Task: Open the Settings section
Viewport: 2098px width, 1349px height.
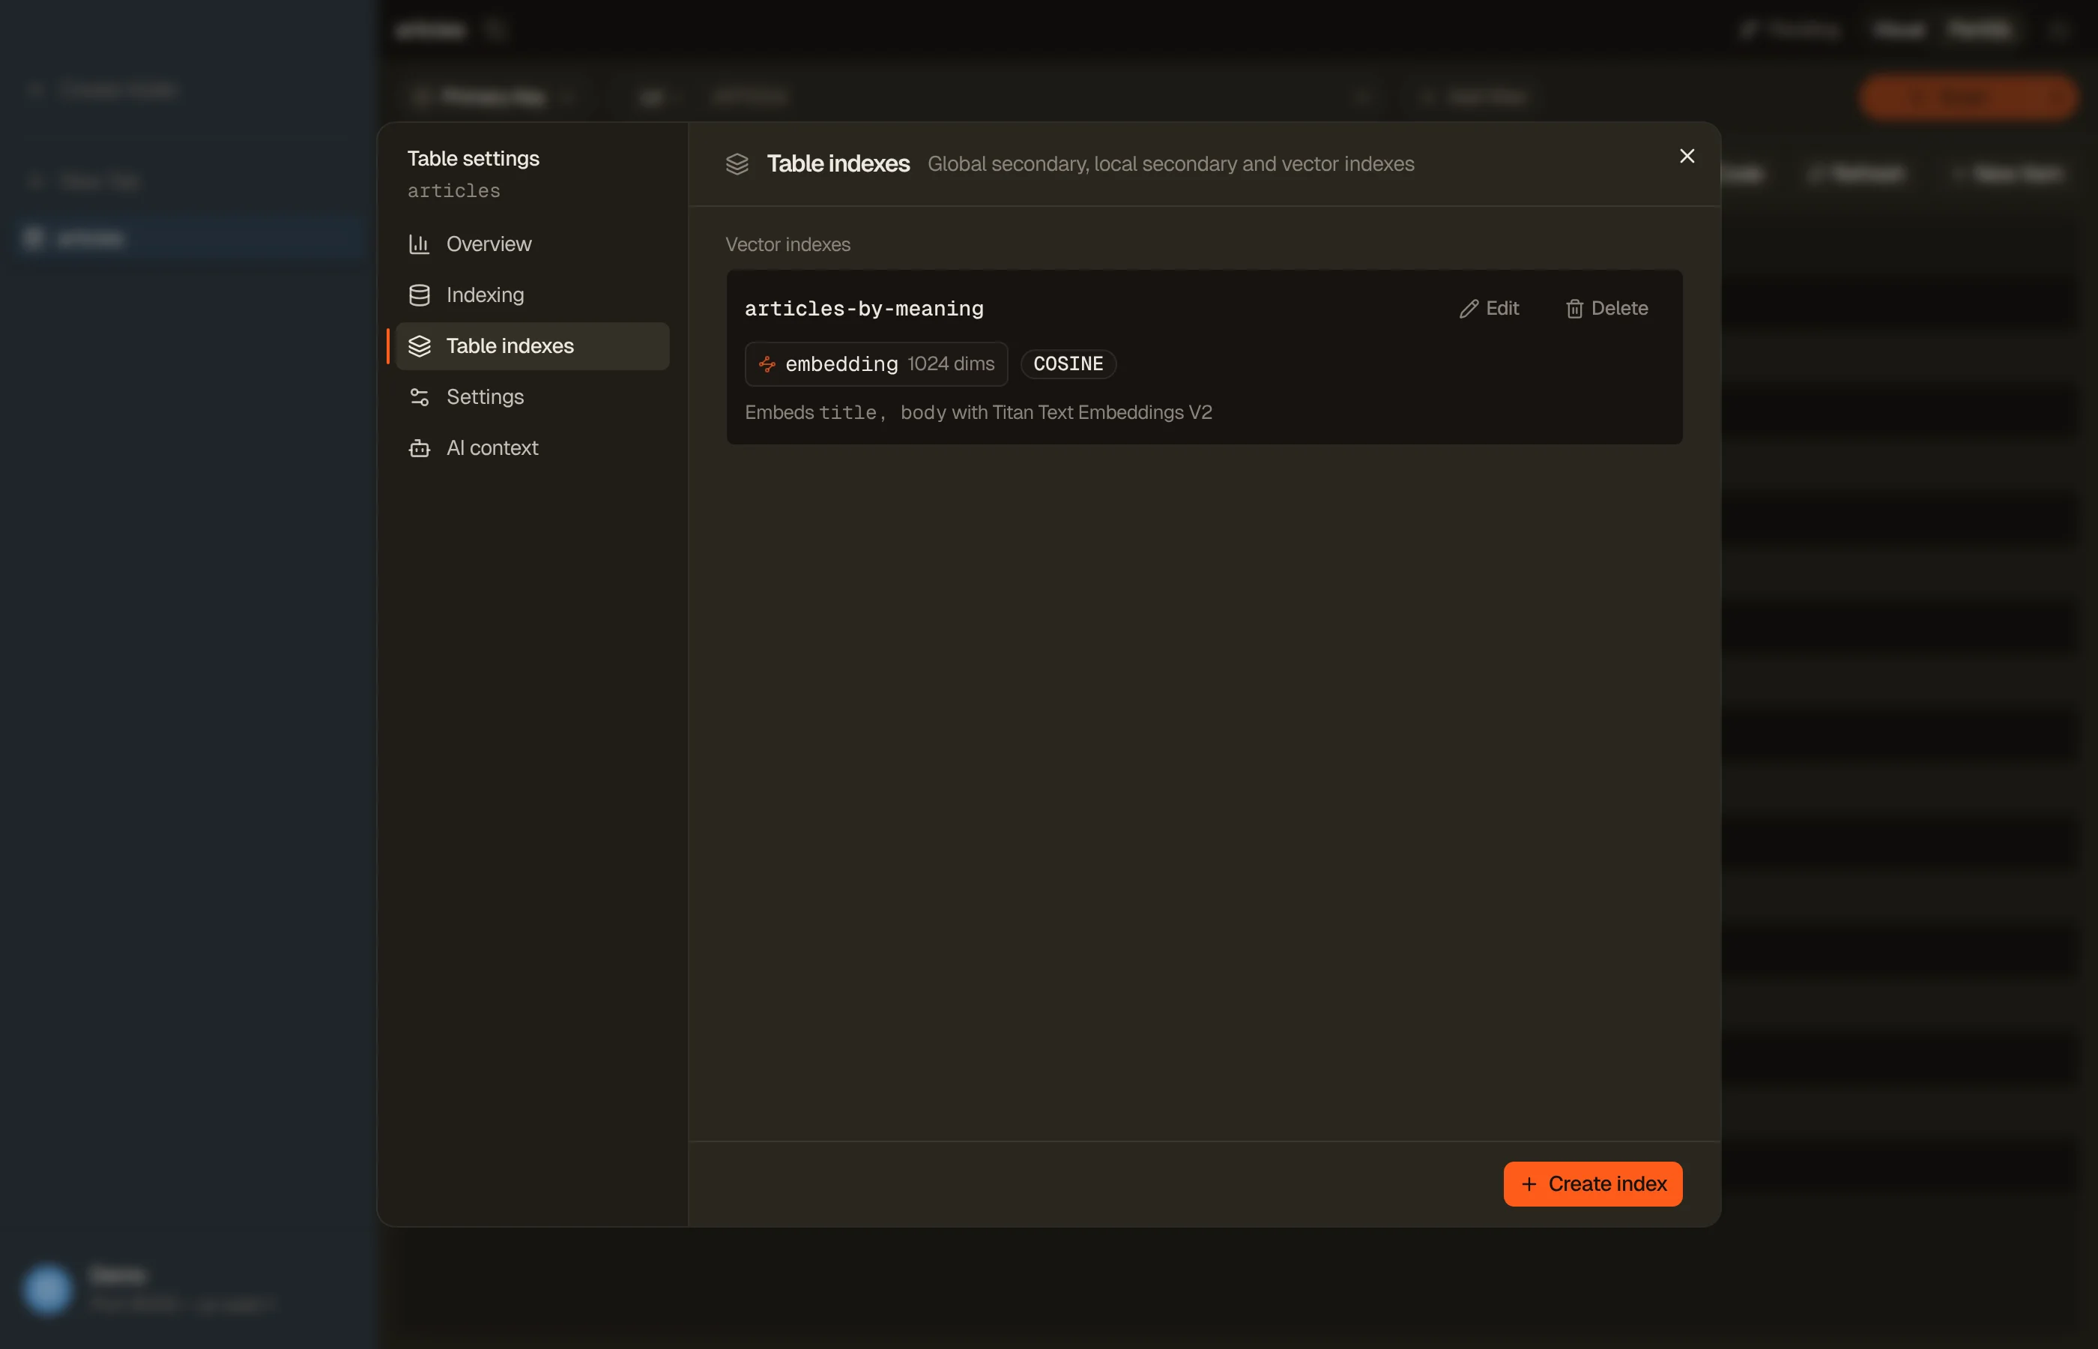Action: (533, 396)
